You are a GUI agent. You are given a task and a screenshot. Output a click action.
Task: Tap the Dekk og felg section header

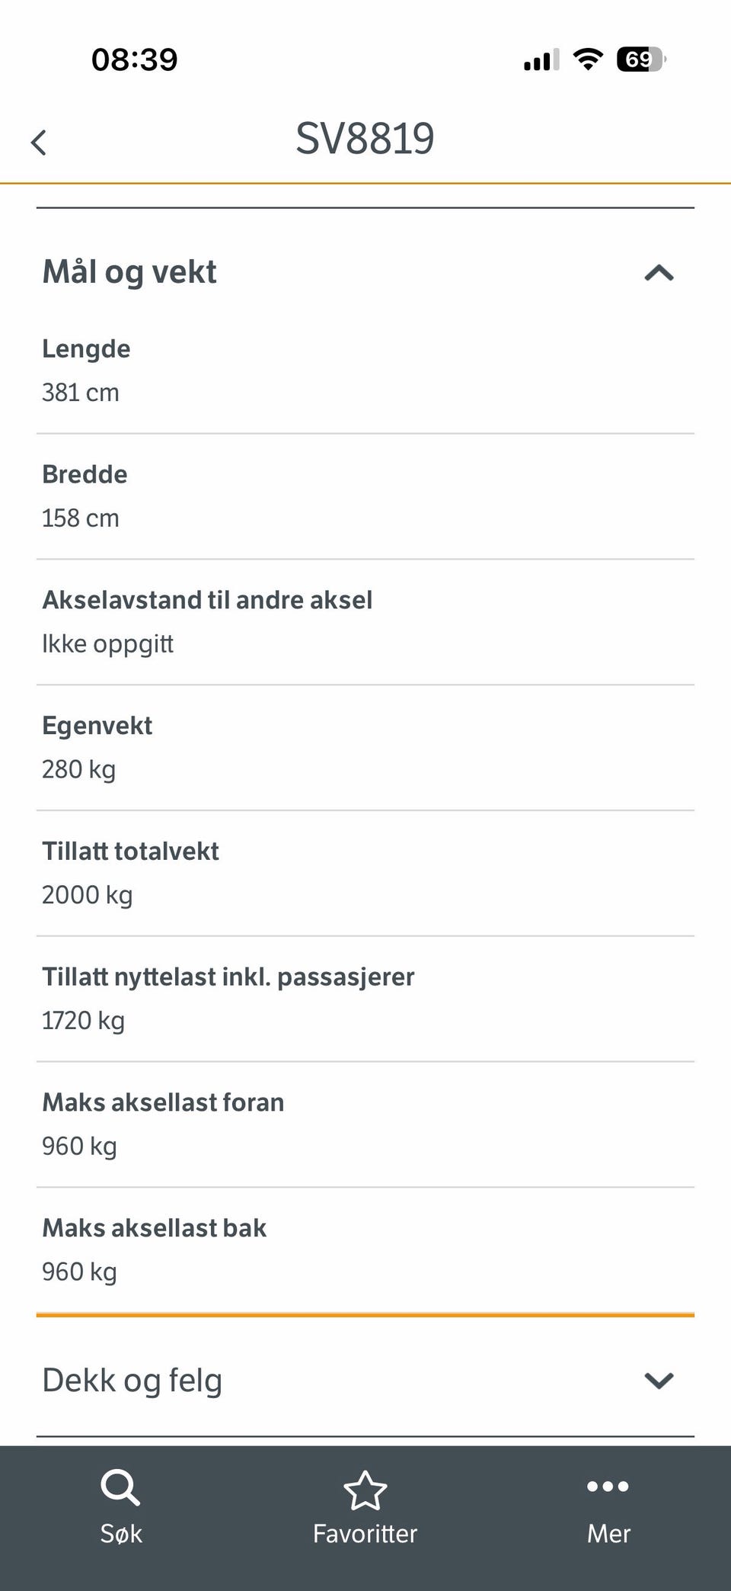(365, 1381)
